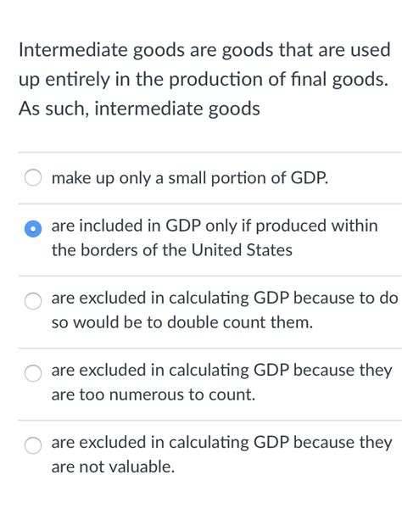Click the text 'make up only a small portion of GDP.'
The image size is (402, 514).
pyautogui.click(x=190, y=178)
